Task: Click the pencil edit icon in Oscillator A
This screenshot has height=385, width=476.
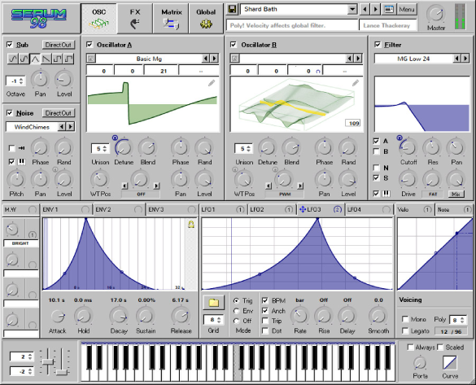Action: [212, 83]
